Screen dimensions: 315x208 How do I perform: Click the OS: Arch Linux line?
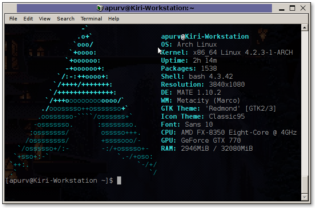(189, 44)
